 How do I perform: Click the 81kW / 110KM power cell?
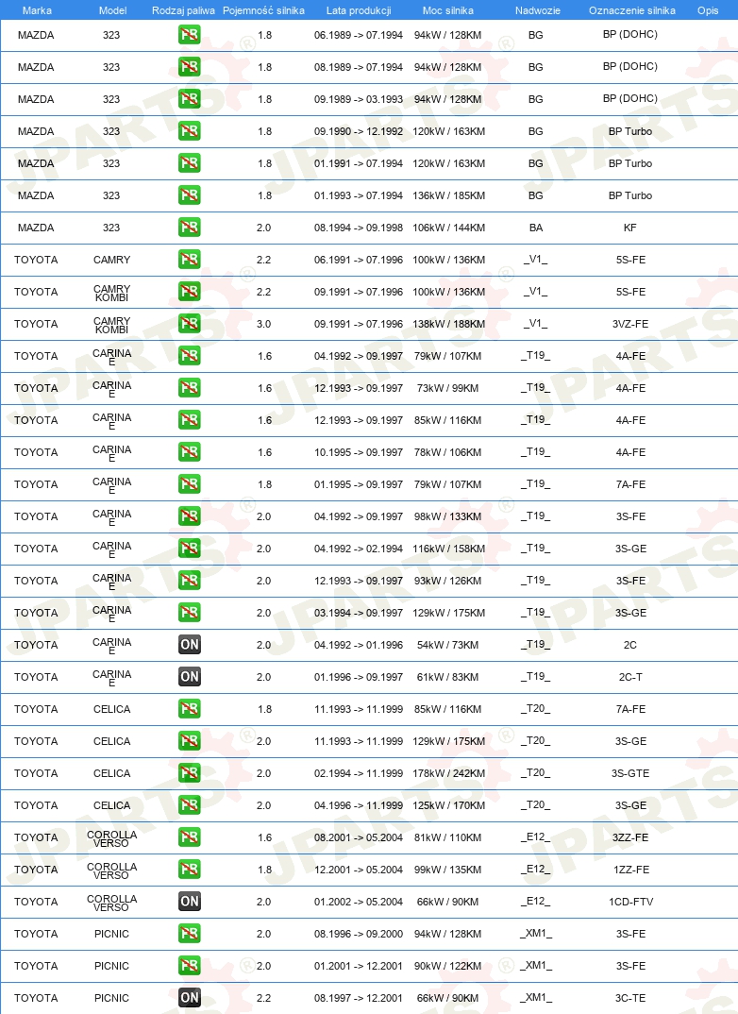[448, 837]
